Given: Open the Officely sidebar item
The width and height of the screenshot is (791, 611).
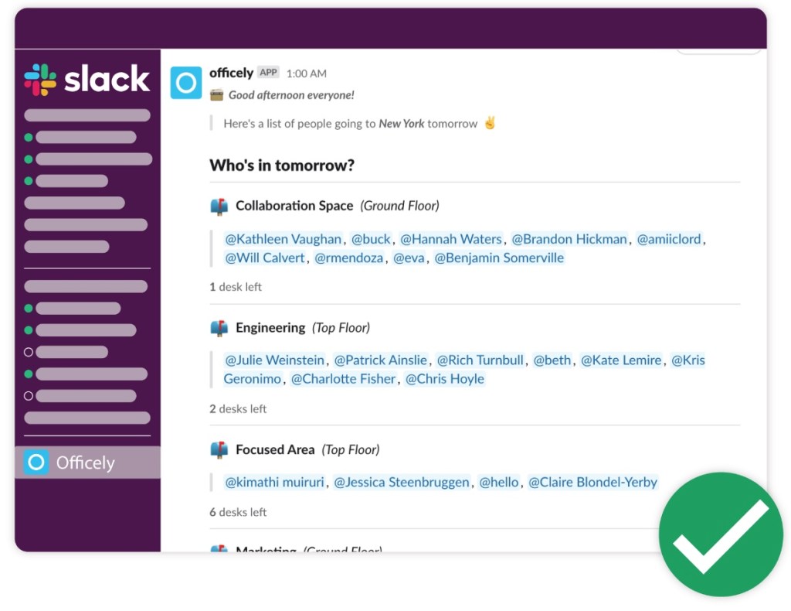Looking at the screenshot, I should pos(85,463).
